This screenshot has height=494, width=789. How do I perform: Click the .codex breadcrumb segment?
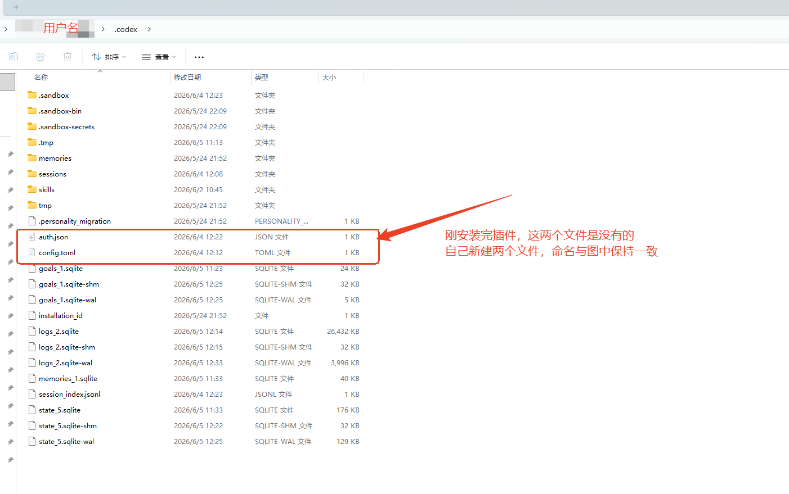[x=126, y=29]
